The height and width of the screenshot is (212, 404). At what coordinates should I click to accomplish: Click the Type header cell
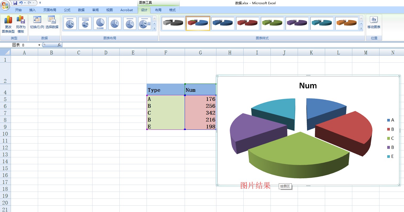(x=166, y=90)
